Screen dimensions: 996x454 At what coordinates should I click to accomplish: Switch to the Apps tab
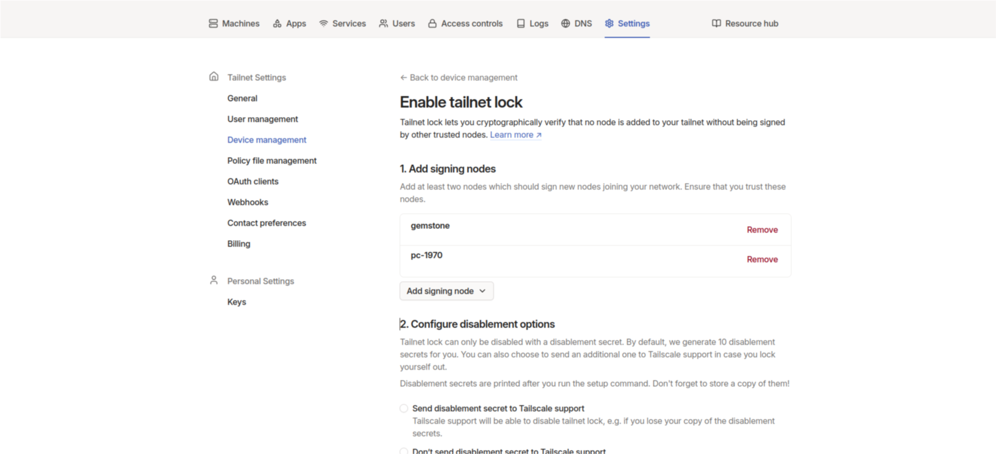pyautogui.click(x=289, y=23)
